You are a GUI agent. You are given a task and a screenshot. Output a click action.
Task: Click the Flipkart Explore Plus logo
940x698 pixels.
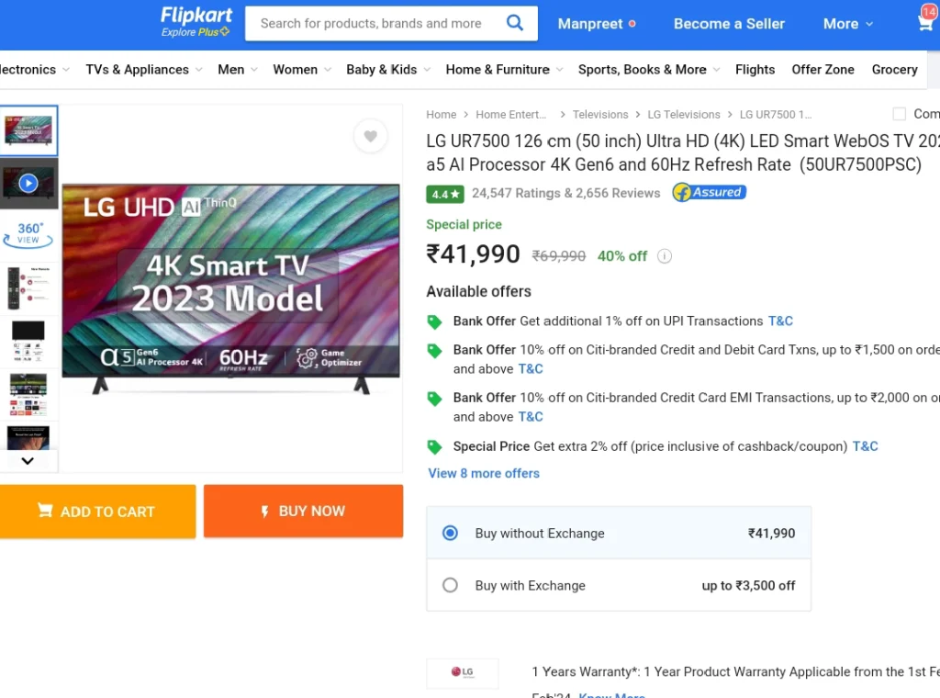click(196, 21)
